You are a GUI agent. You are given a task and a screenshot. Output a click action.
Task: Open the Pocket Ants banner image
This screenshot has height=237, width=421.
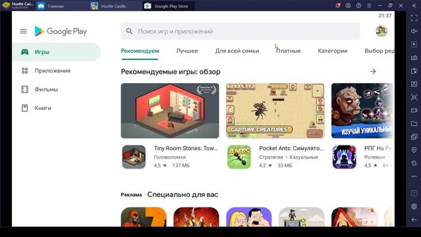275,111
